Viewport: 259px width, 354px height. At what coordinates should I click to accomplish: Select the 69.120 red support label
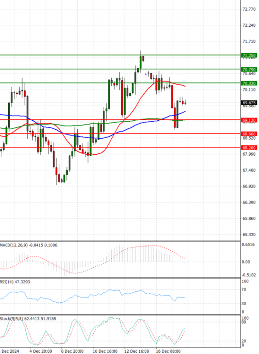coord(249,120)
